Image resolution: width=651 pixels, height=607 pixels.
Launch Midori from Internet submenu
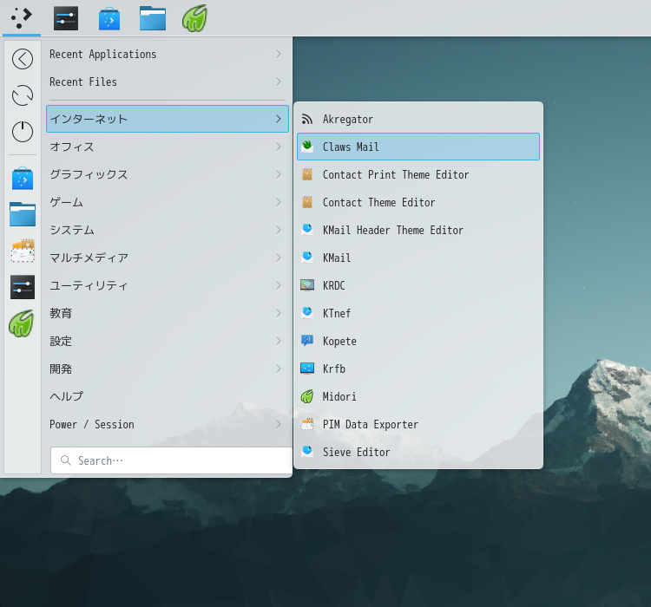pos(418,396)
